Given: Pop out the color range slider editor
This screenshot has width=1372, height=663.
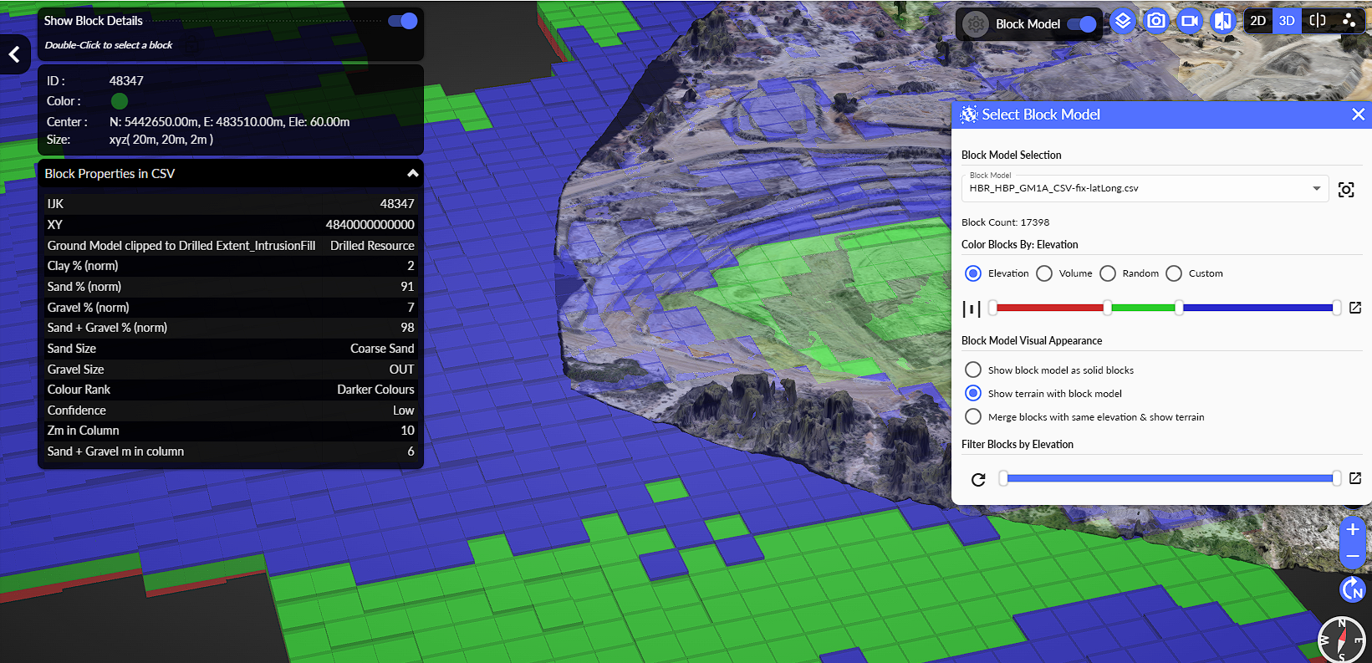Looking at the screenshot, I should (x=1355, y=308).
